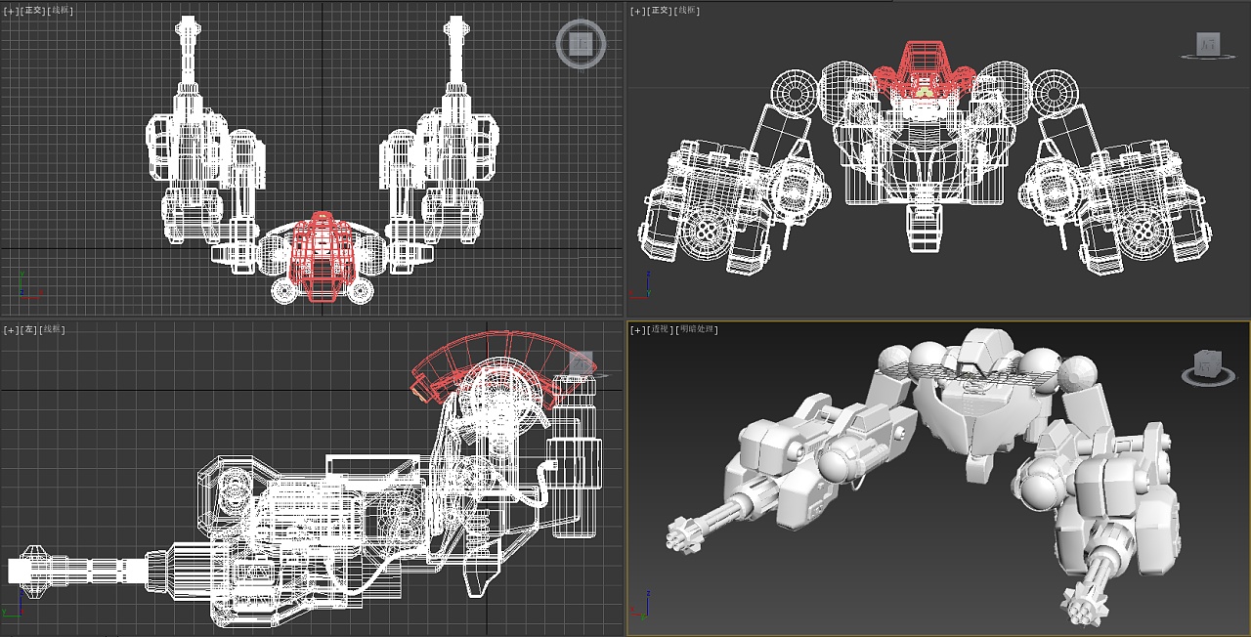
Task: Open 正交 view menu in top-left viewport
Action: (x=31, y=10)
